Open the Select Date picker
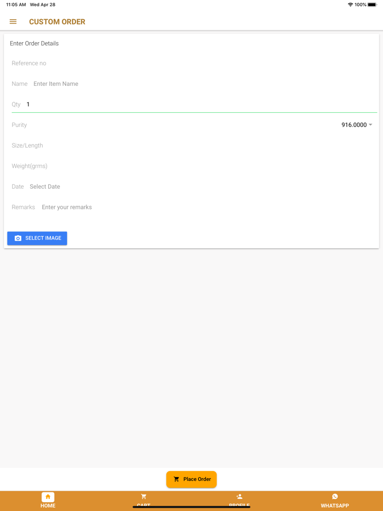The width and height of the screenshot is (383, 511). pos(45,187)
